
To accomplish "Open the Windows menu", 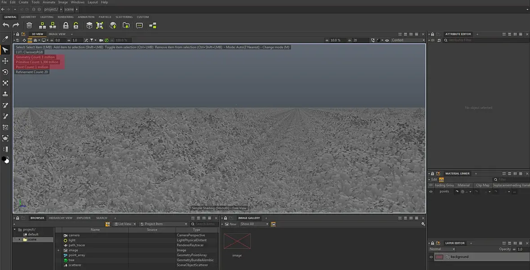I will click(77, 2).
